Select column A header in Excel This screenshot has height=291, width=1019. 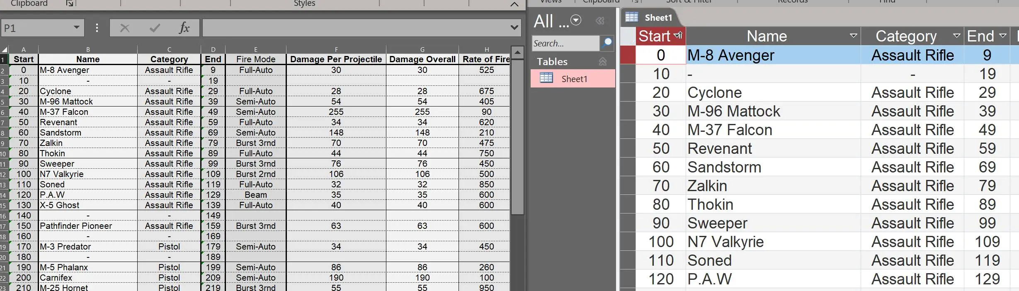(23, 50)
